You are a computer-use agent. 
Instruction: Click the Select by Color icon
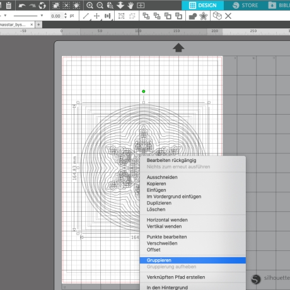[76, 6]
